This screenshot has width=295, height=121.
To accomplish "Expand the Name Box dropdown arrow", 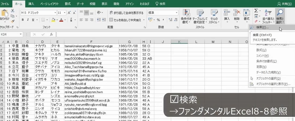I will point(20,34).
